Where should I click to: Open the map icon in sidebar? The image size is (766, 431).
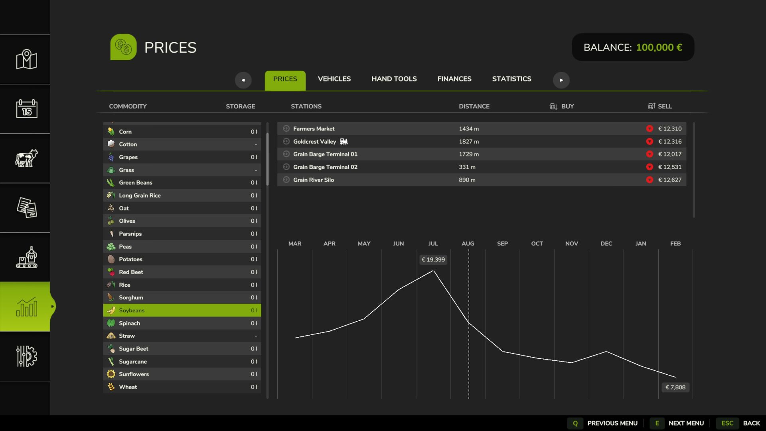coord(26,59)
